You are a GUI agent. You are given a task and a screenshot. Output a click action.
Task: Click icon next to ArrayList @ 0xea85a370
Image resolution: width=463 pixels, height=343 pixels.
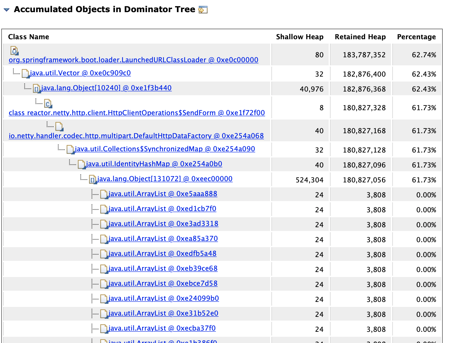pos(104,239)
